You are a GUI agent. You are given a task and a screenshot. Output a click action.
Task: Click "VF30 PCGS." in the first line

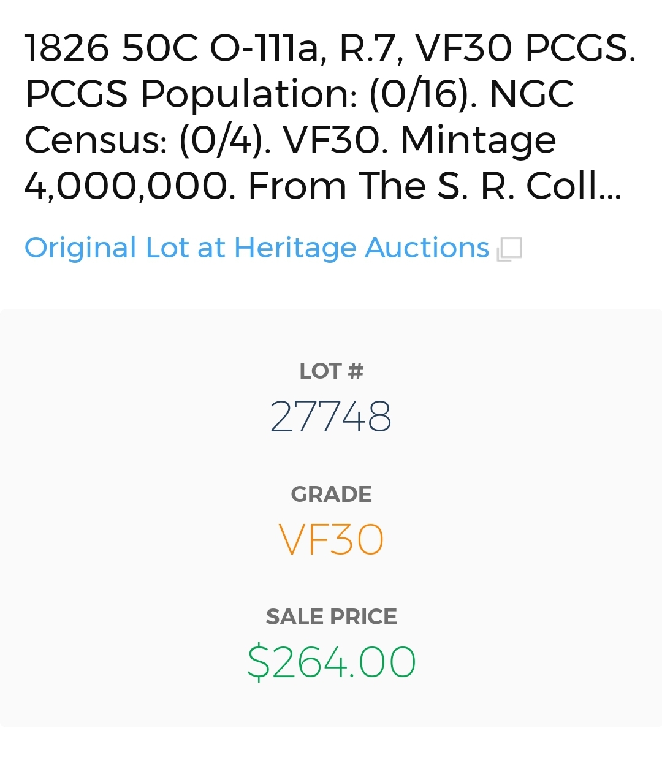[525, 48]
